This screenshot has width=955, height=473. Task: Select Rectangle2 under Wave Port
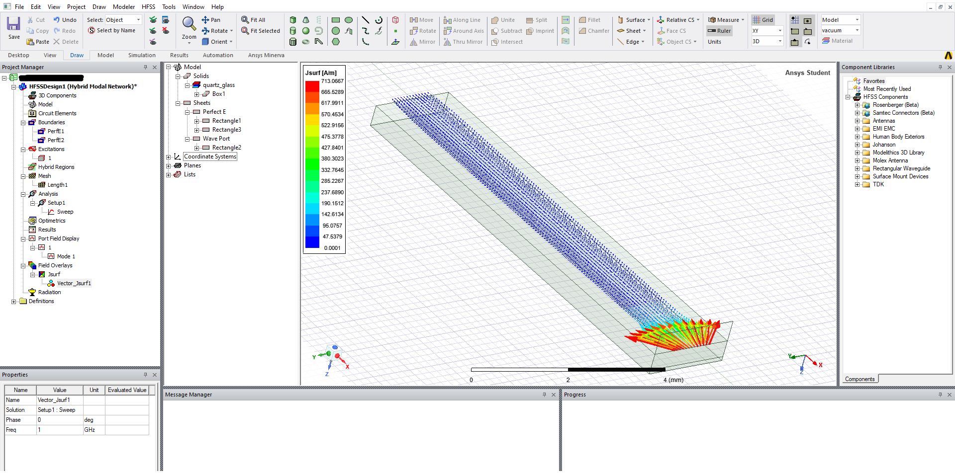[226, 148]
